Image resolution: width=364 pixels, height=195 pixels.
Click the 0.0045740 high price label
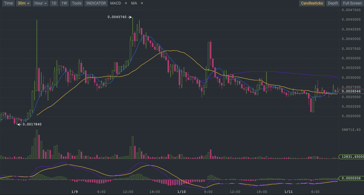point(117,17)
